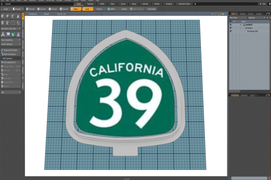Activate the Transform tool icon
This screenshot has width=271, height=180.
[3, 34]
